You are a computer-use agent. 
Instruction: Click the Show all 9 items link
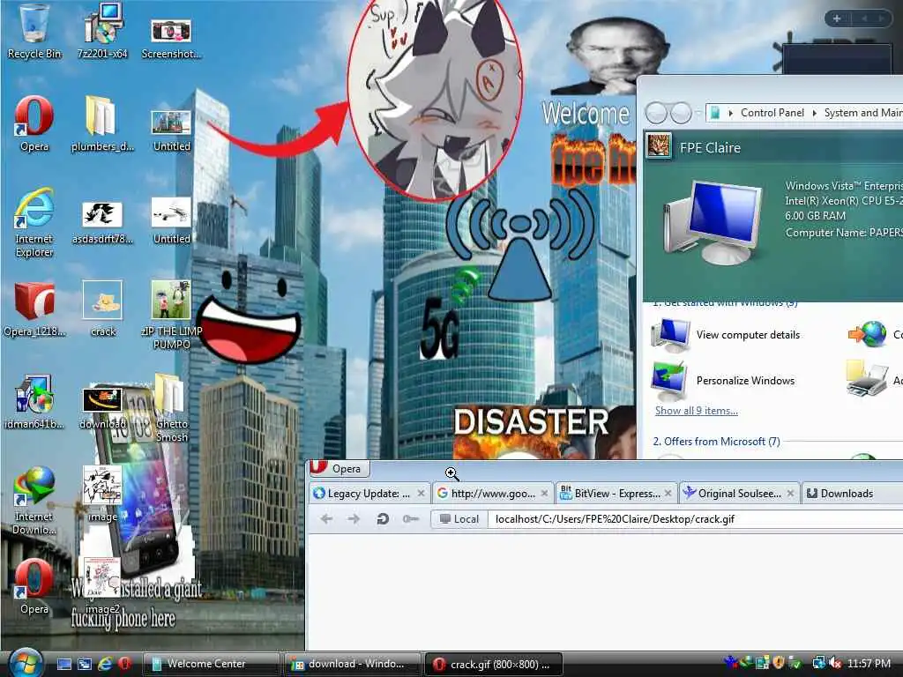[x=697, y=411]
